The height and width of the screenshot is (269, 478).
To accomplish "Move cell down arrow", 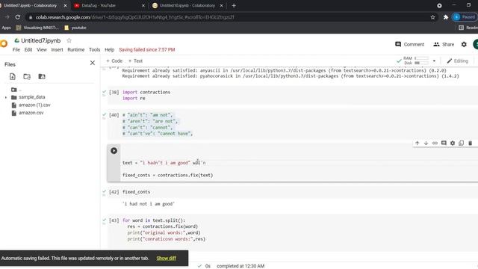I will click(x=426, y=143).
